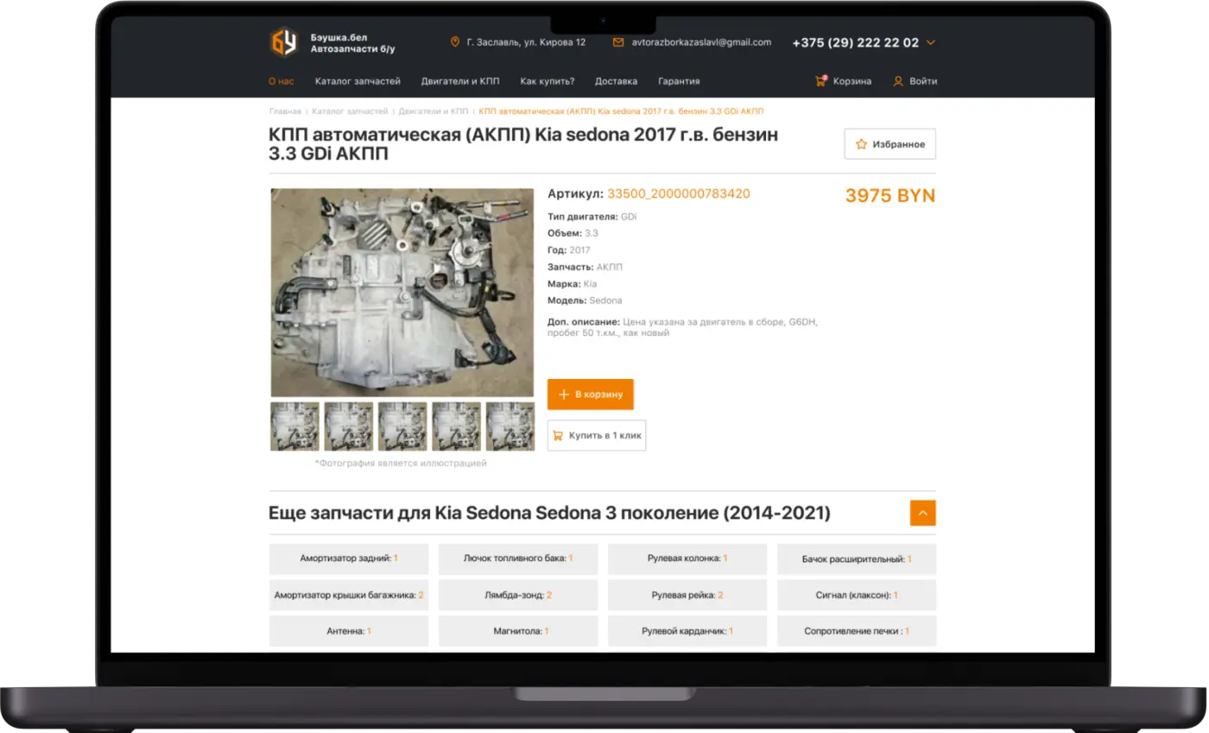Image resolution: width=1209 pixels, height=733 pixels.
Task: Click the user profile icon next to Войти
Action: (x=898, y=81)
